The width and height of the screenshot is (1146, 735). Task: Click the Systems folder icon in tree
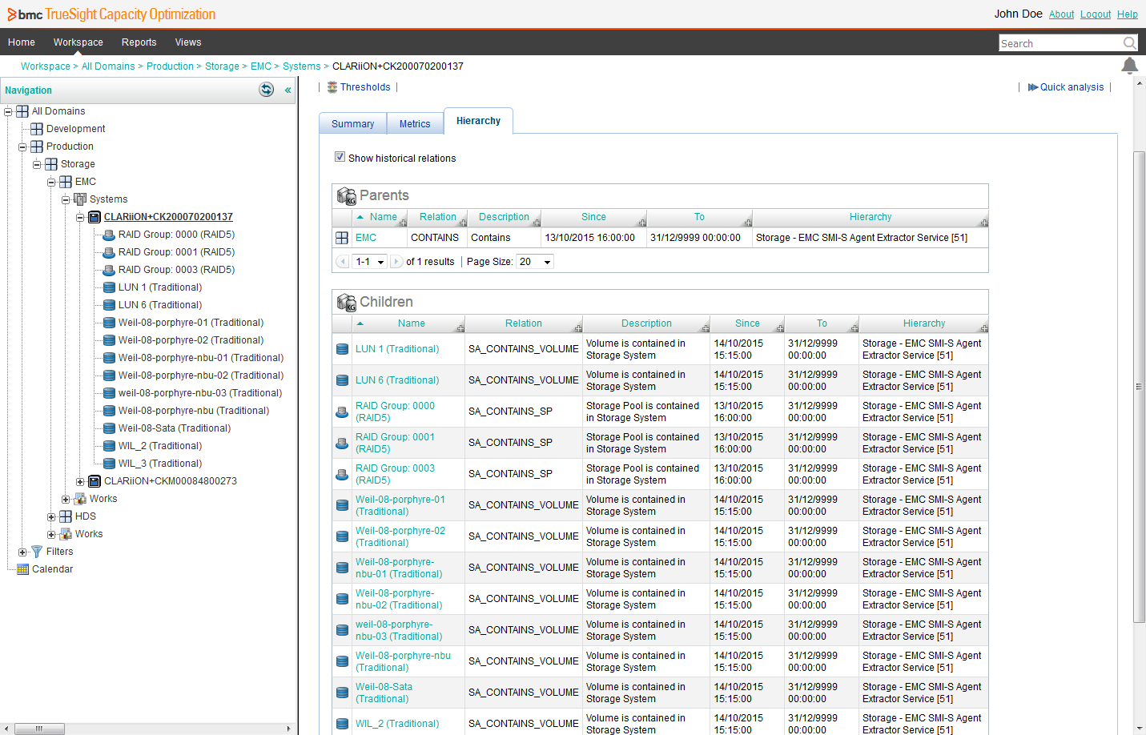point(80,199)
